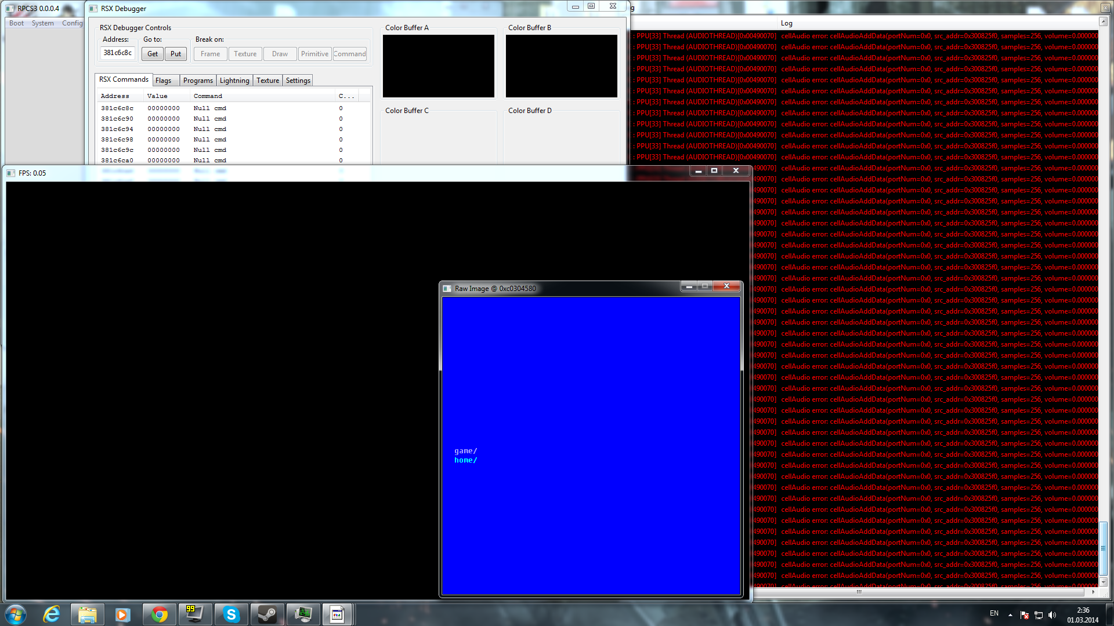The image size is (1114, 626).
Task: Switch to the Programs tab
Action: [198, 81]
